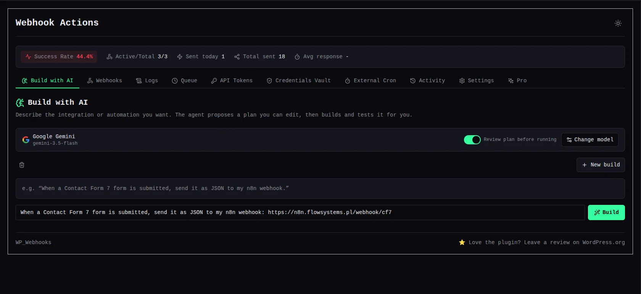Click the Active/Total 3/3 stat

click(137, 57)
